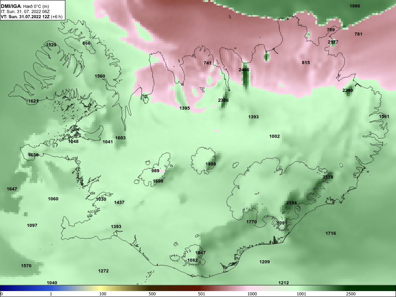396x297 pixels.
Task: Click the map value 1647
Action: (x=12, y=189)
